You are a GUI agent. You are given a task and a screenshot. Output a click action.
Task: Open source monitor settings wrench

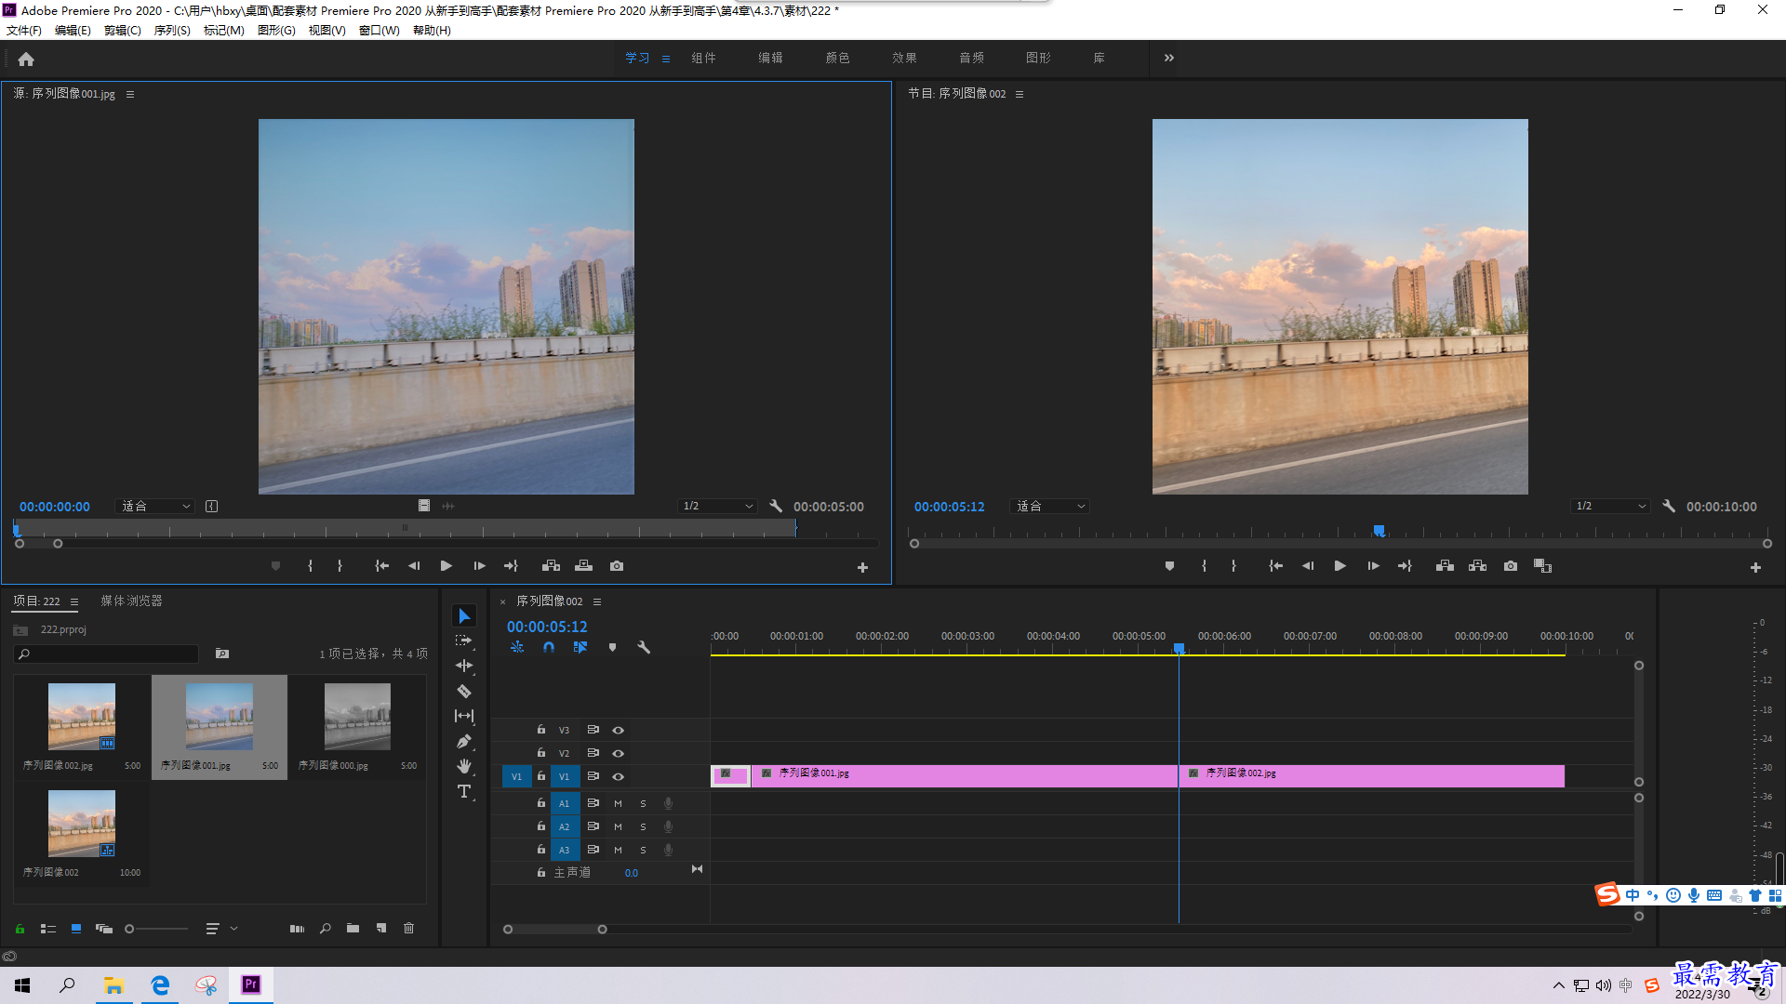point(776,506)
